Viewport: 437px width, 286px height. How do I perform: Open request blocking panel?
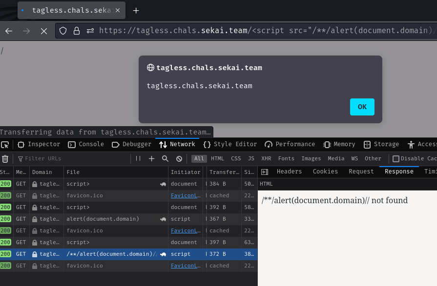point(179,158)
